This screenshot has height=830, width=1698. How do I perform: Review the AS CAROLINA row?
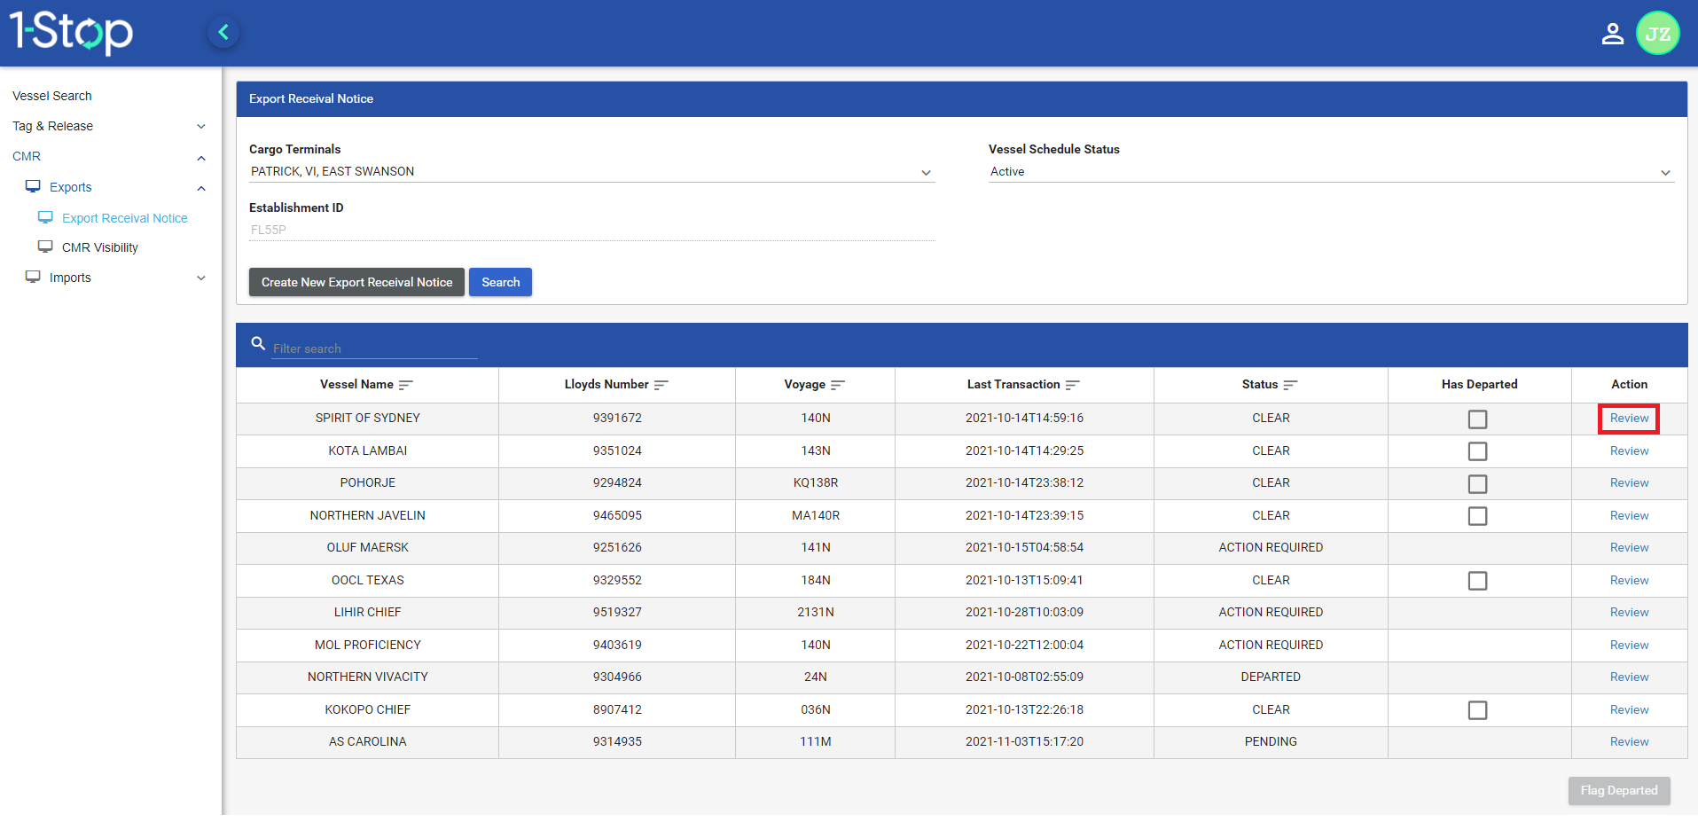[1629, 741]
